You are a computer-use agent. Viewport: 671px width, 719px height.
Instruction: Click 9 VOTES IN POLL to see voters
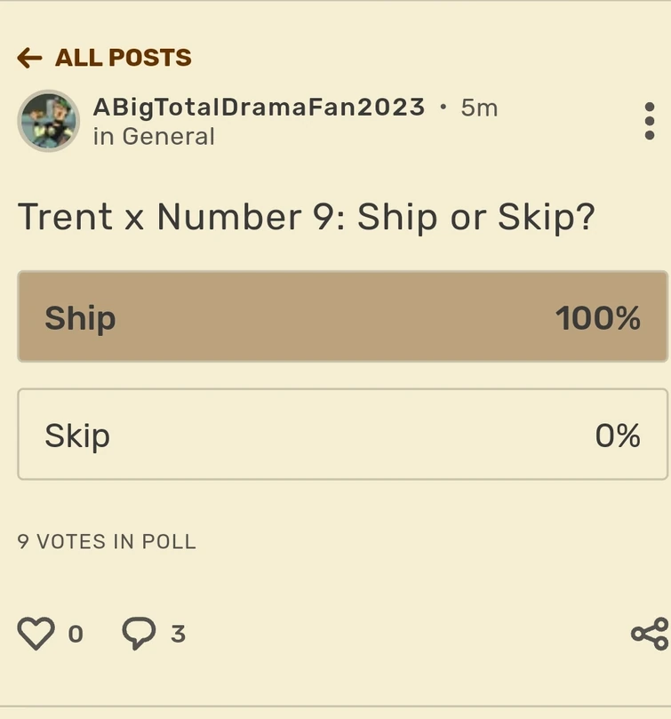(x=106, y=541)
